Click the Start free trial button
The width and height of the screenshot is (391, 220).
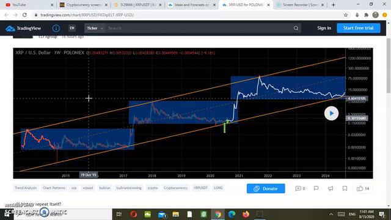359,28
